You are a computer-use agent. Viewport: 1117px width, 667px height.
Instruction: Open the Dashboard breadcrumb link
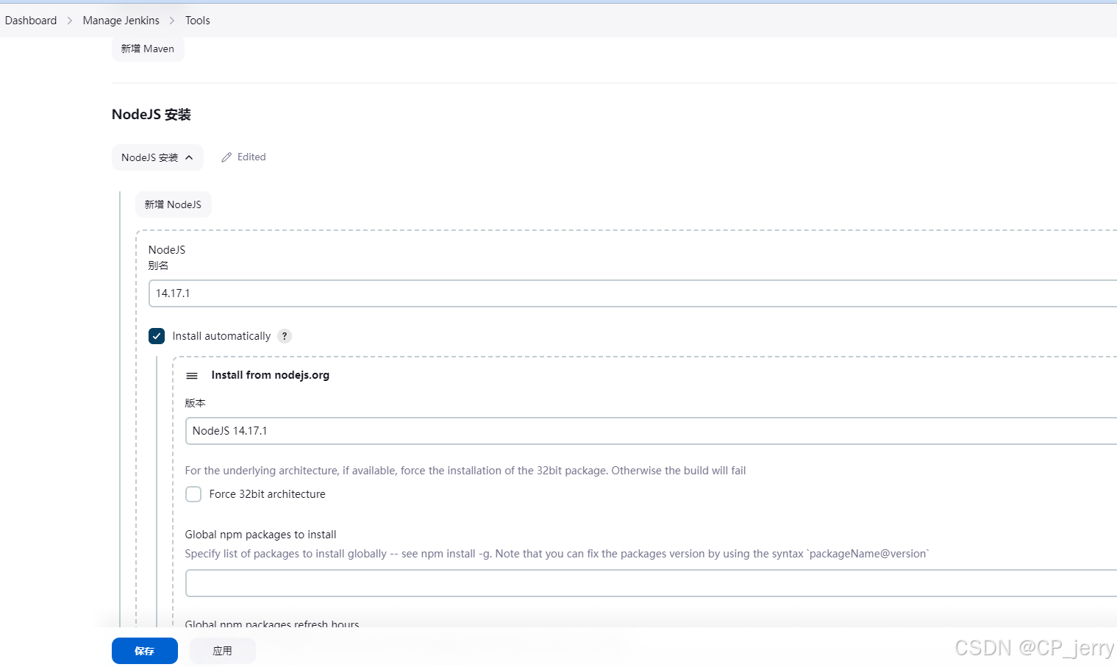(31, 21)
